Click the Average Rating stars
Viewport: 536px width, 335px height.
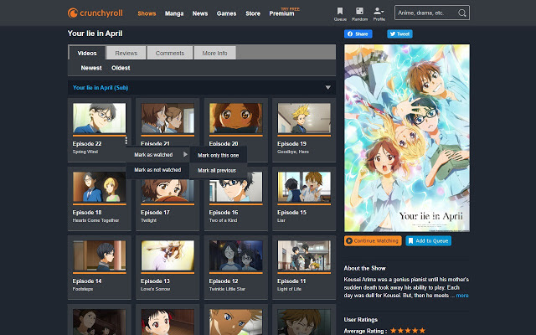[x=408, y=331]
